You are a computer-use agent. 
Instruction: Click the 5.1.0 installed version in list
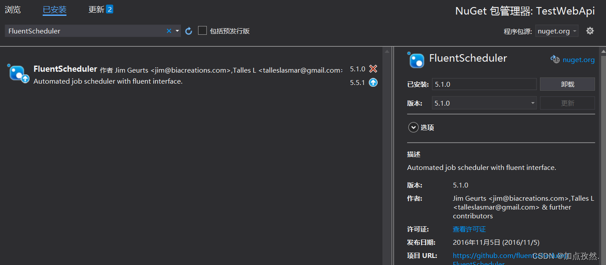(357, 69)
